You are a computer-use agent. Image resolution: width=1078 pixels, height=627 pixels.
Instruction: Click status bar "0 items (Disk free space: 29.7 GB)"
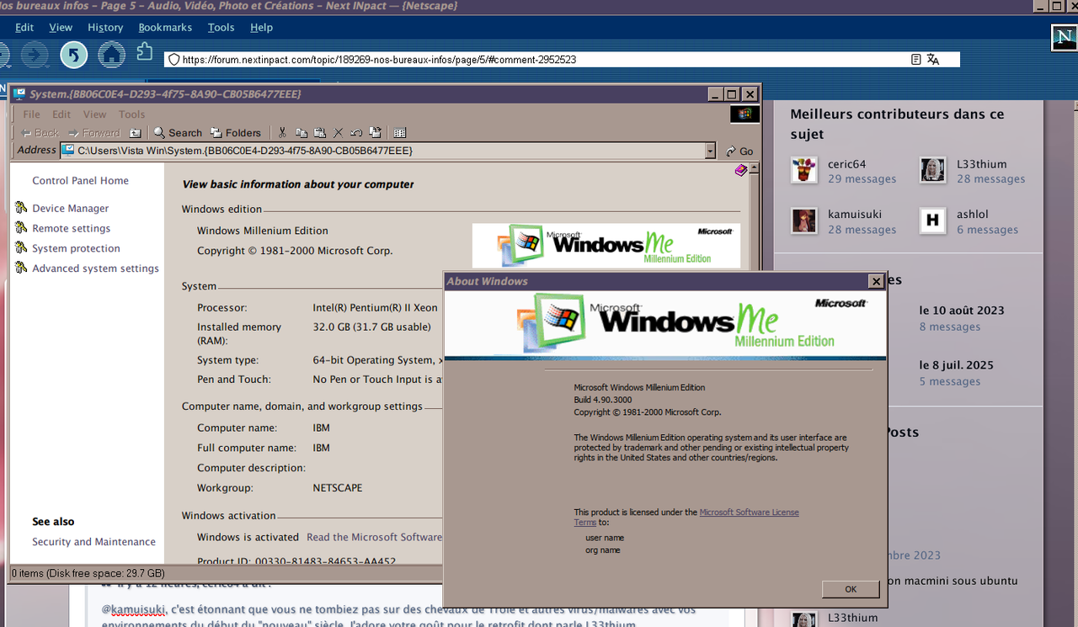88,573
